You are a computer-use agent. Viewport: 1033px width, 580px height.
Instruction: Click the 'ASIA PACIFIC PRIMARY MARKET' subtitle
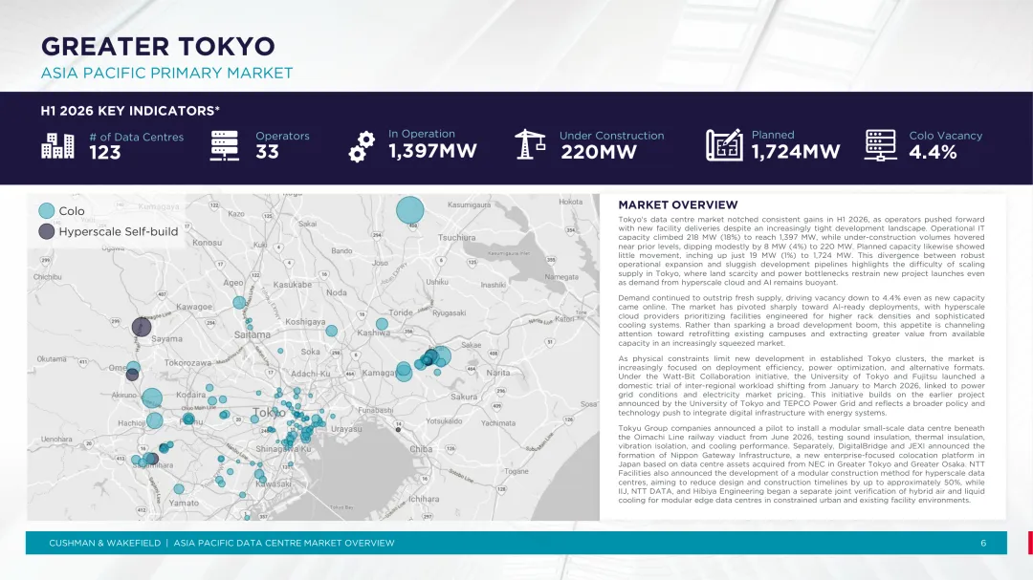tap(166, 73)
